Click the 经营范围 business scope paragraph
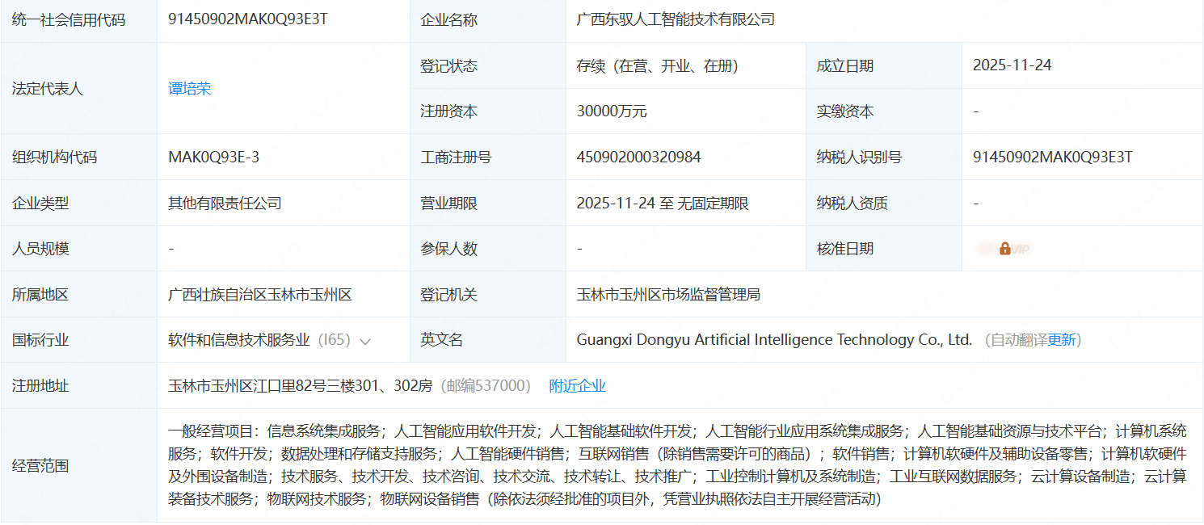 click(x=676, y=465)
